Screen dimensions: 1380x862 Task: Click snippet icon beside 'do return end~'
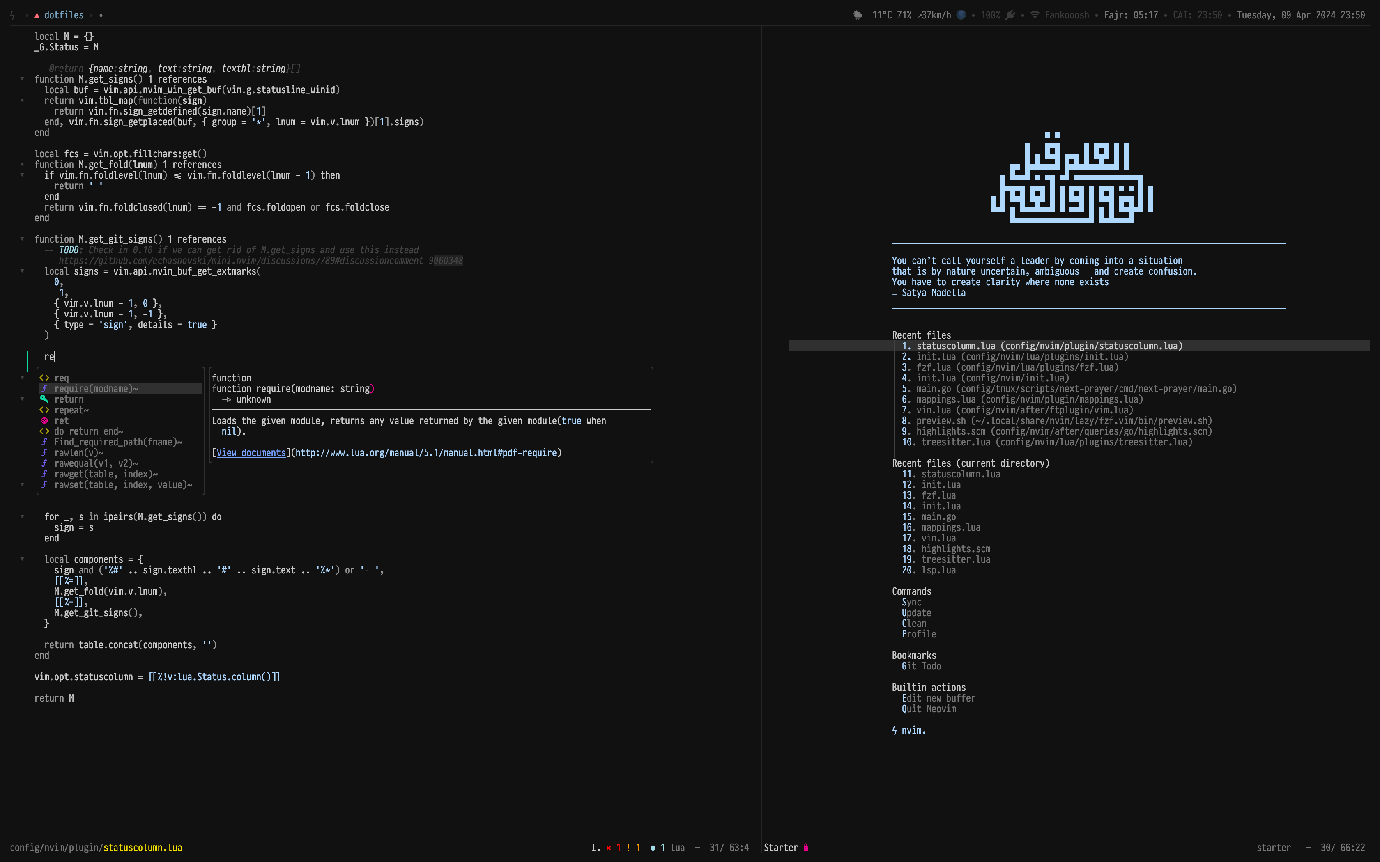(44, 431)
